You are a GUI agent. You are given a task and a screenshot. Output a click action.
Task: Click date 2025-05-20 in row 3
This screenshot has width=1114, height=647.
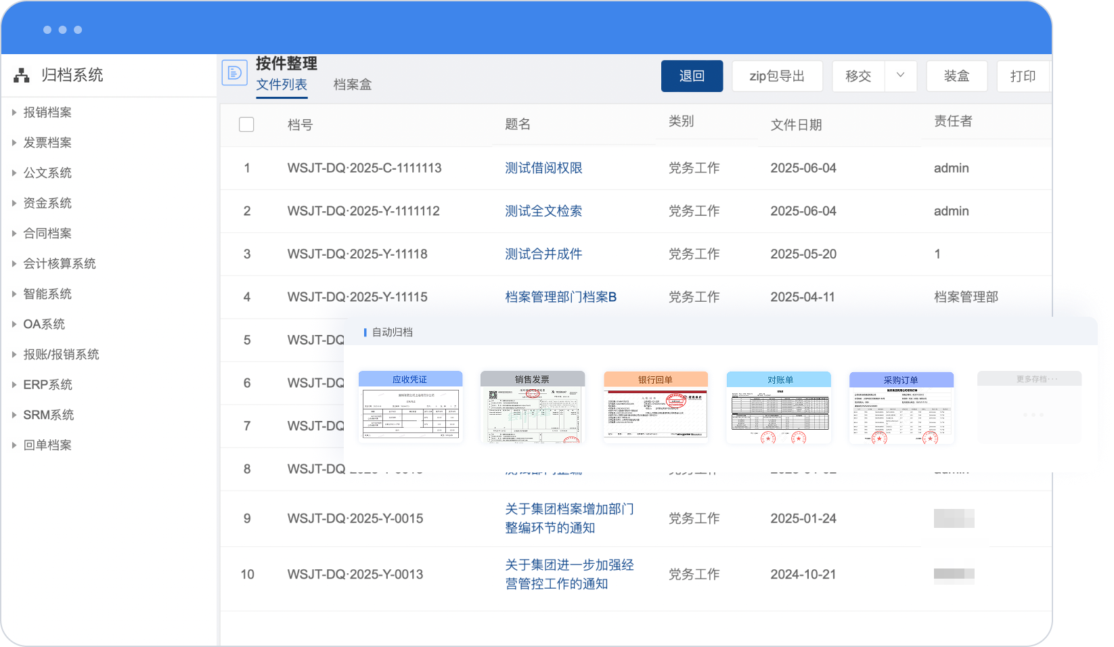(x=803, y=254)
